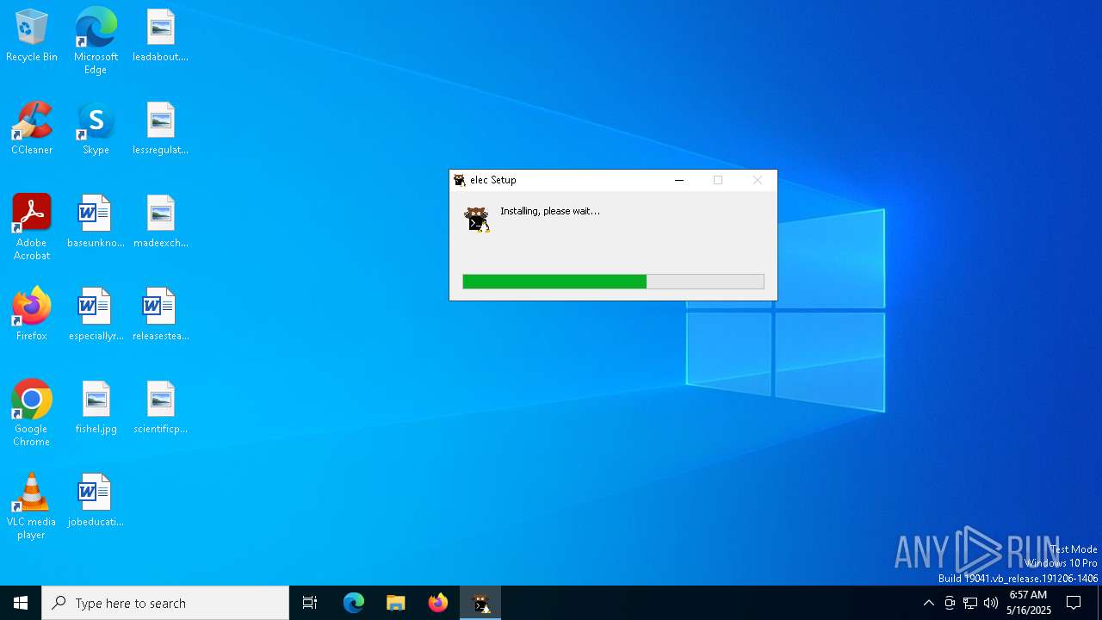
Task: Open the network status tray icon
Action: pos(970,603)
